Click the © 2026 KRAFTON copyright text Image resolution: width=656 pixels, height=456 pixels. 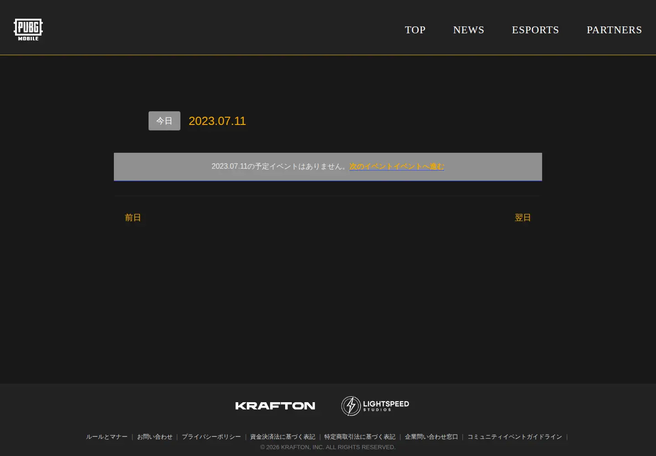click(328, 447)
